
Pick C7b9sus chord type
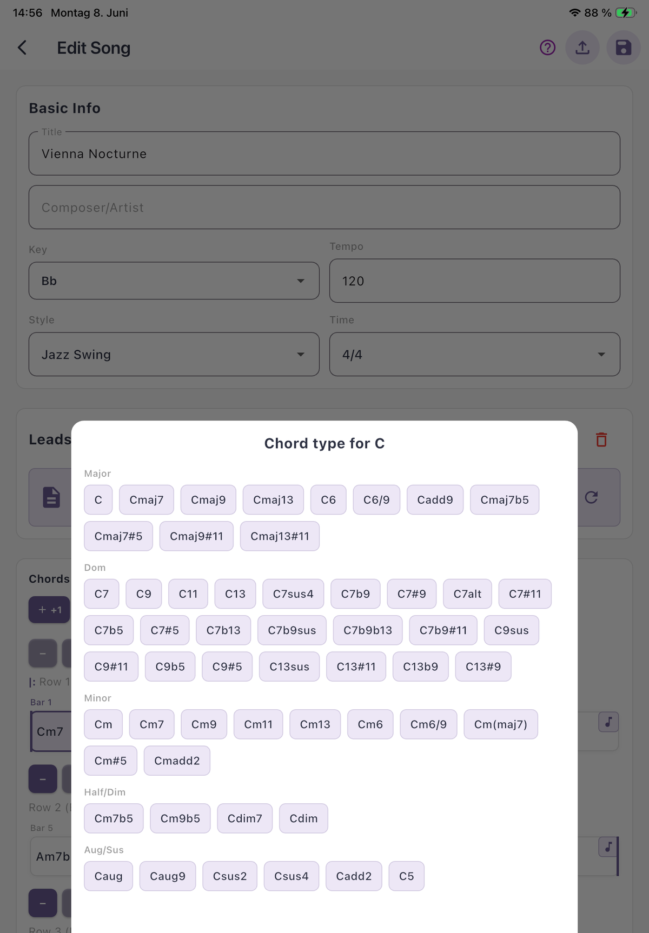click(x=292, y=630)
